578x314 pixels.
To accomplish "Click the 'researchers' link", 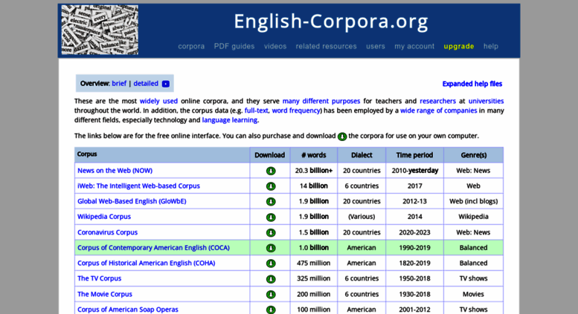I will click(437, 101).
